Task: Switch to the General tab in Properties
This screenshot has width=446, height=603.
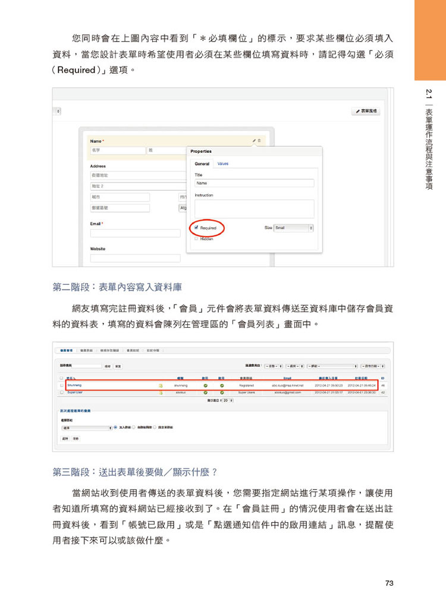Action: (202, 164)
